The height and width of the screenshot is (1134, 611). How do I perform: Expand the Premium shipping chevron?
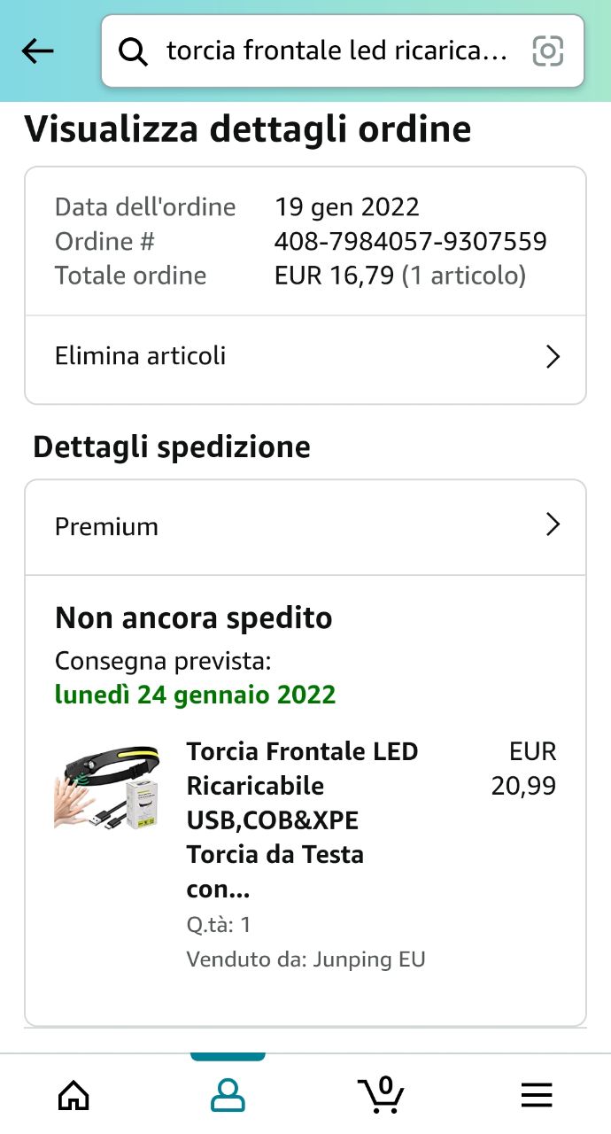pyautogui.click(x=553, y=525)
